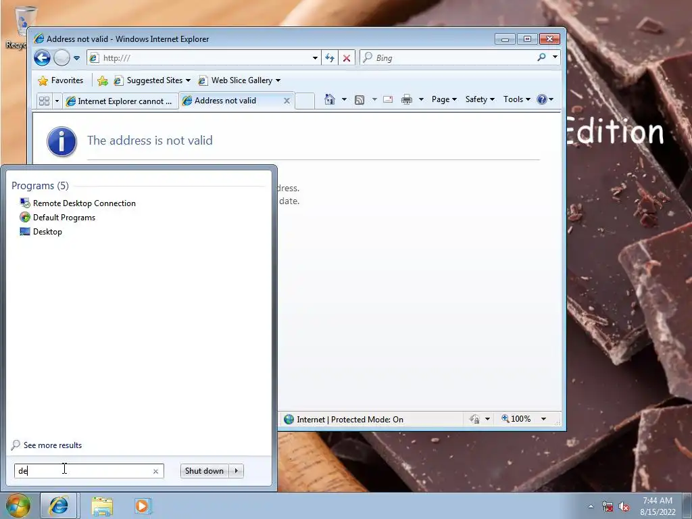692x519 pixels.
Task: Click the Windows Start orb
Action: click(18, 505)
